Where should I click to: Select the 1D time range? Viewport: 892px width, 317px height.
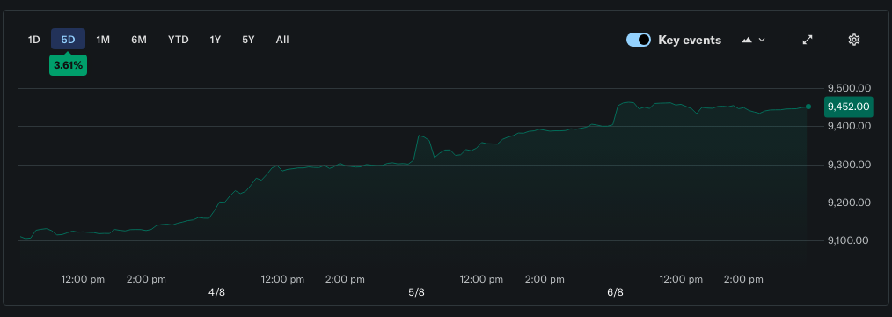[34, 40]
